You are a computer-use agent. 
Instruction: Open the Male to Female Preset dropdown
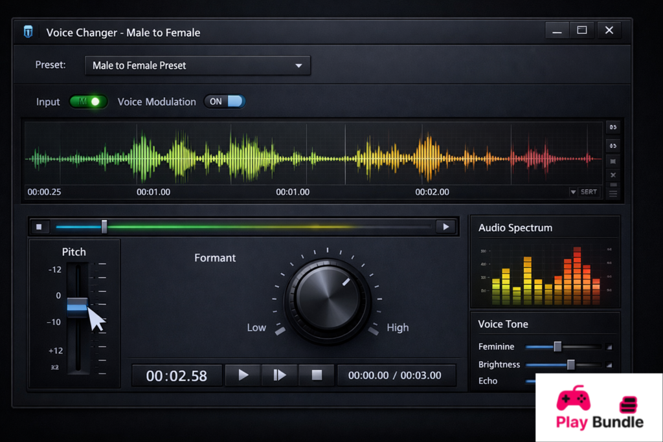[198, 65]
